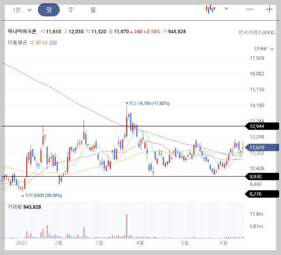This screenshot has width=281, height=255.
Task: Click the current price 11,670 tag
Action: click(x=262, y=148)
